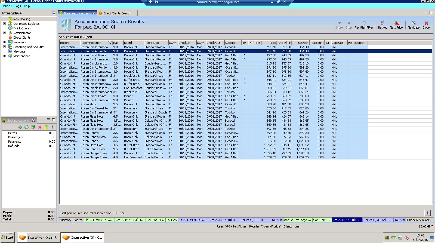Expand the Completed Bookings tree node
435x243 pixels.
[4, 24]
